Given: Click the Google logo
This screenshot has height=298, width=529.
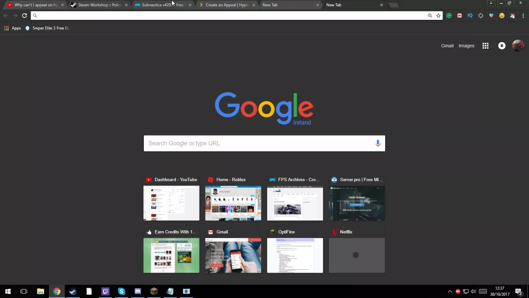Looking at the screenshot, I should tap(264, 108).
